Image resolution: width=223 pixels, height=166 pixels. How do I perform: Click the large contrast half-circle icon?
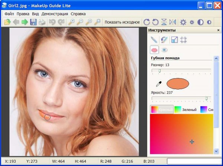pyautogui.click(x=200, y=22)
